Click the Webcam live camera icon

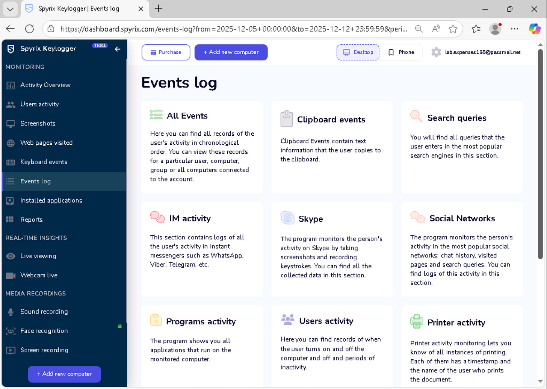[11, 275]
